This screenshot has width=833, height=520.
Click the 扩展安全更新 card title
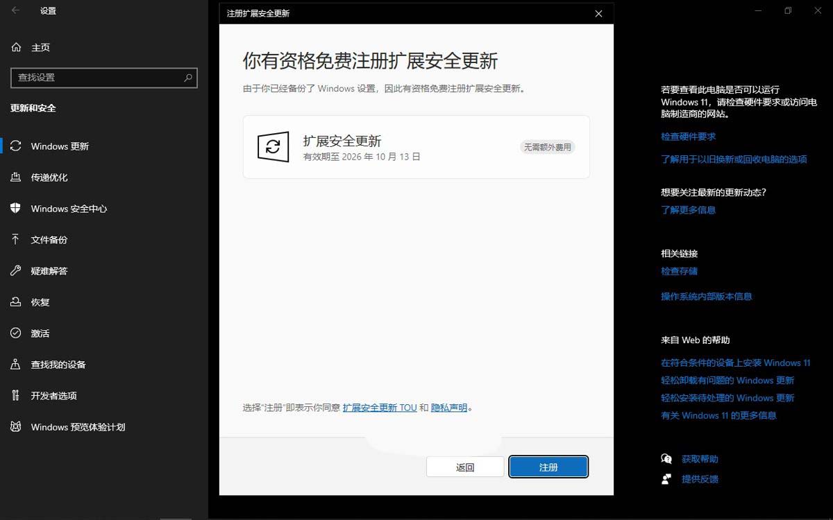pyautogui.click(x=342, y=141)
